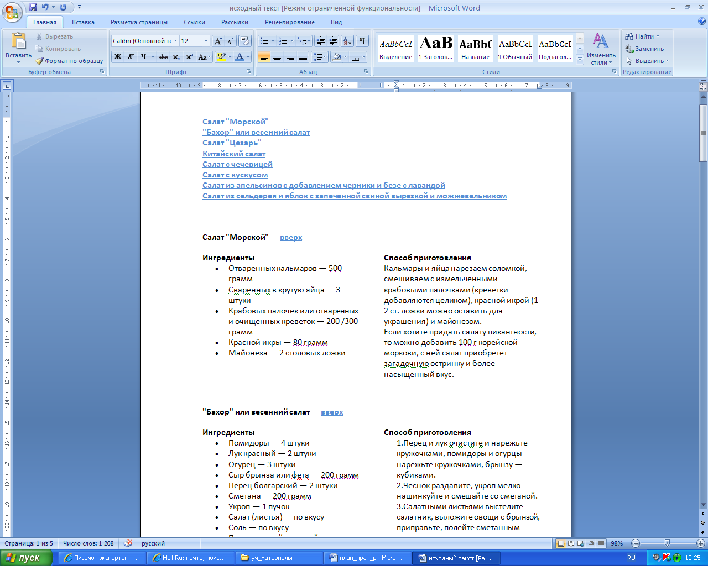Click the tab selector above vertical ruler
The height and width of the screenshot is (566, 708).
(7, 86)
